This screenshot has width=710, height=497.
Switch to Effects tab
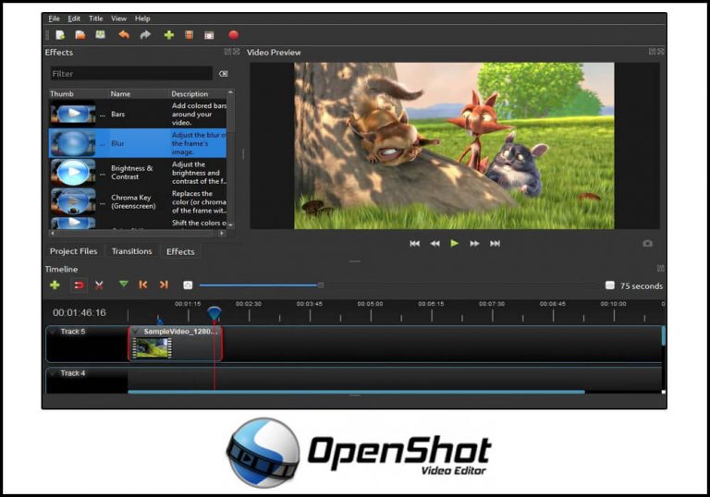tap(180, 251)
